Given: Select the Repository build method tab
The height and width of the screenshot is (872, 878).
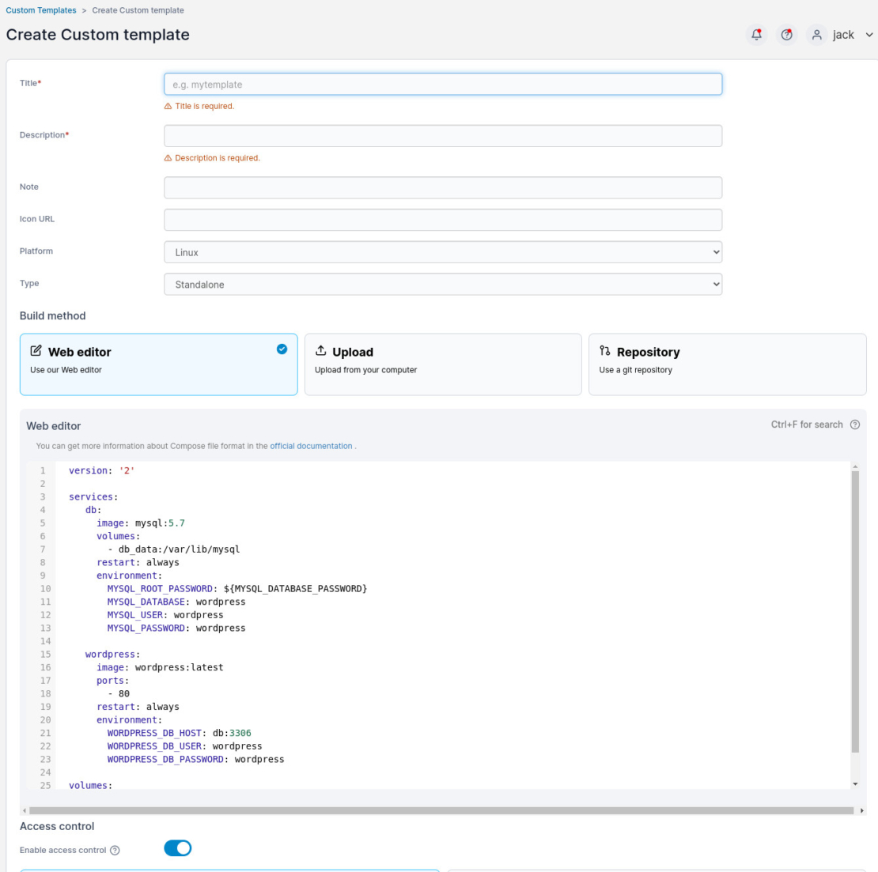Looking at the screenshot, I should pyautogui.click(x=728, y=364).
